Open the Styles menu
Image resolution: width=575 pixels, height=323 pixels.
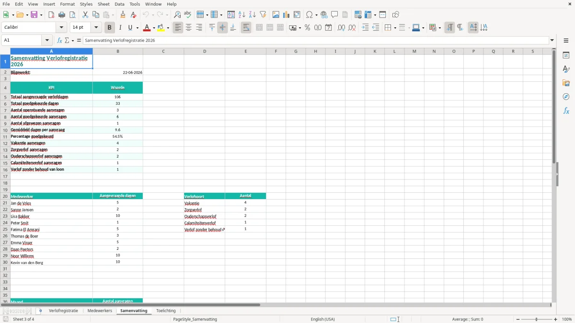pyautogui.click(x=86, y=4)
